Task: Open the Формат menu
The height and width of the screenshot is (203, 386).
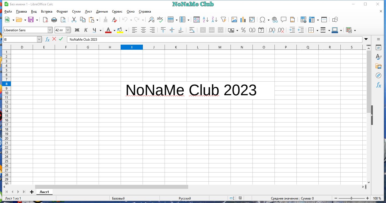Action: tap(62, 12)
